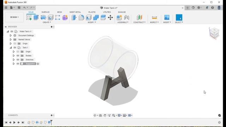Open the MODIFY dropdown menu
The image size is (226, 127).
pos(92,22)
